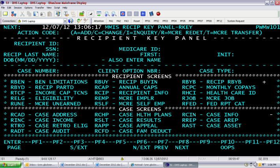Click the PF03 button in toolbar
This screenshot has width=280, height=168.
click(x=165, y=21)
